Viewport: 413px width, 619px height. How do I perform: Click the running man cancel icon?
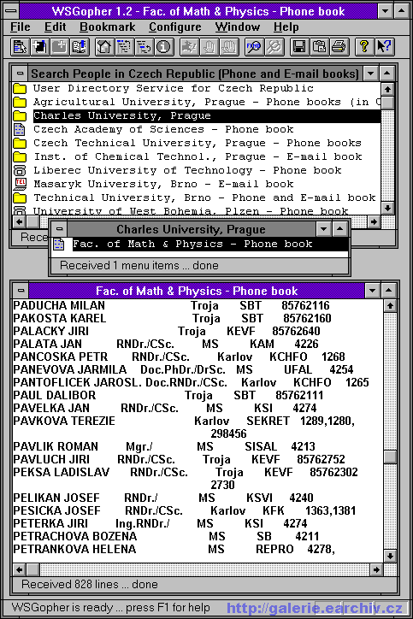pyautogui.click(x=189, y=47)
